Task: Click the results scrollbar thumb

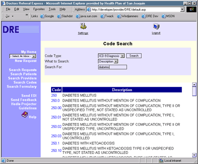Action: (194, 91)
